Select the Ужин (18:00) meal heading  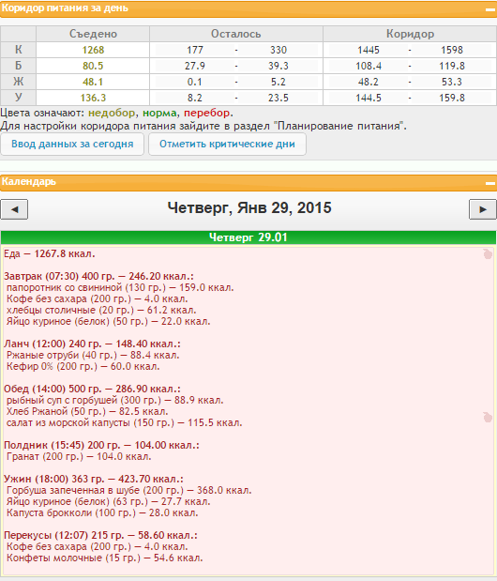pos(94,479)
